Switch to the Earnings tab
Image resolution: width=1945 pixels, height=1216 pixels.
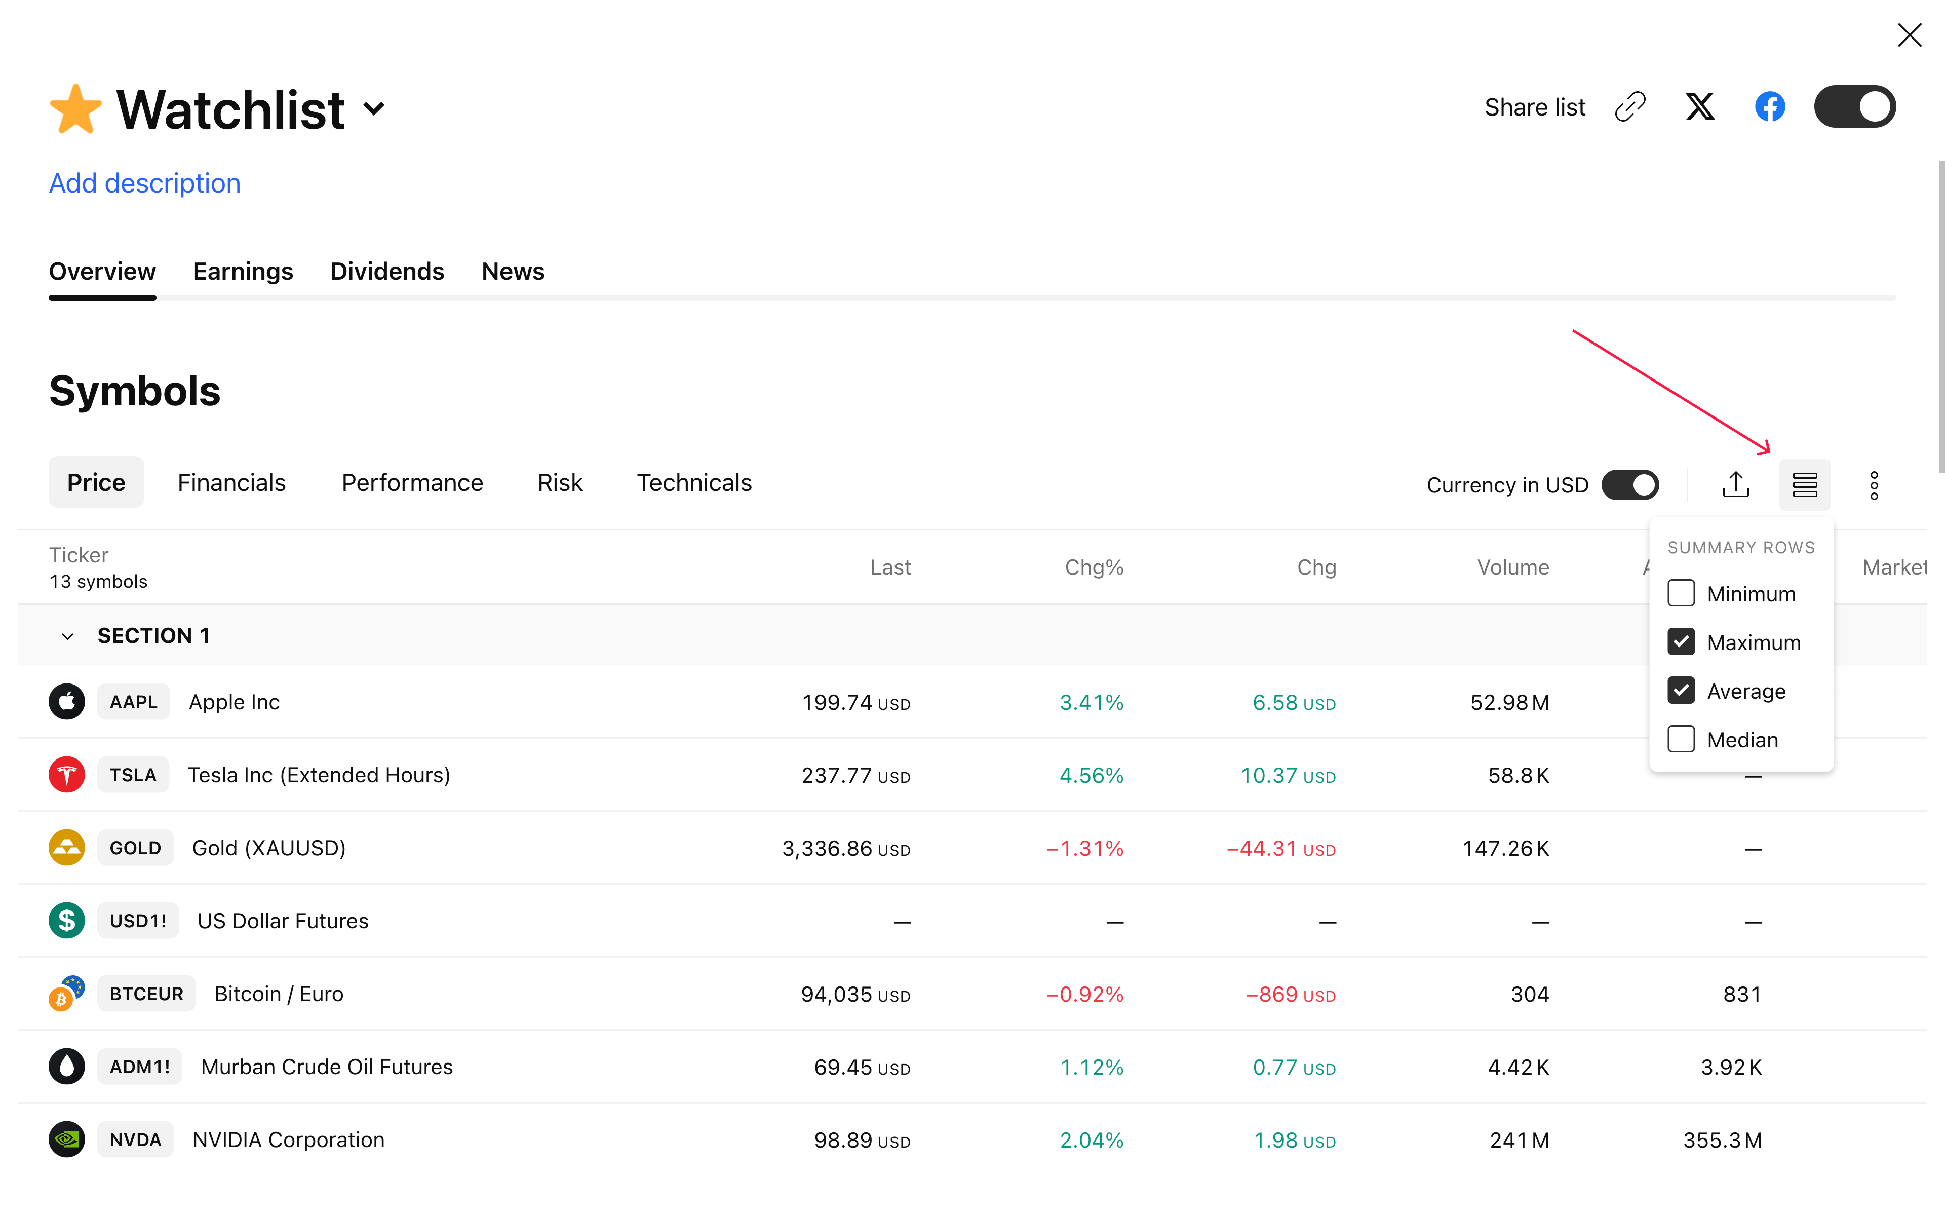coord(243,272)
